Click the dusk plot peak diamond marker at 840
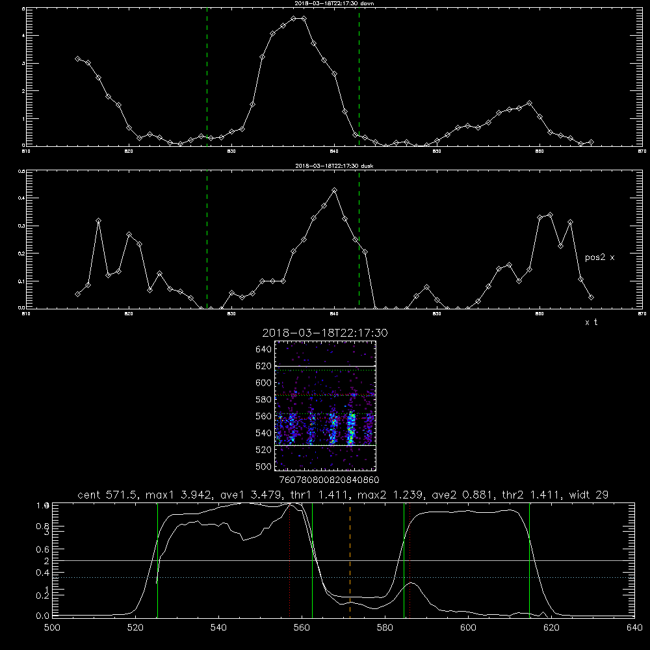This screenshot has height=650, width=650. (335, 190)
